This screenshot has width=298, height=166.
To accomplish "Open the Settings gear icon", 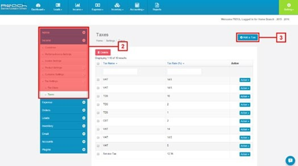I will (x=289, y=5).
